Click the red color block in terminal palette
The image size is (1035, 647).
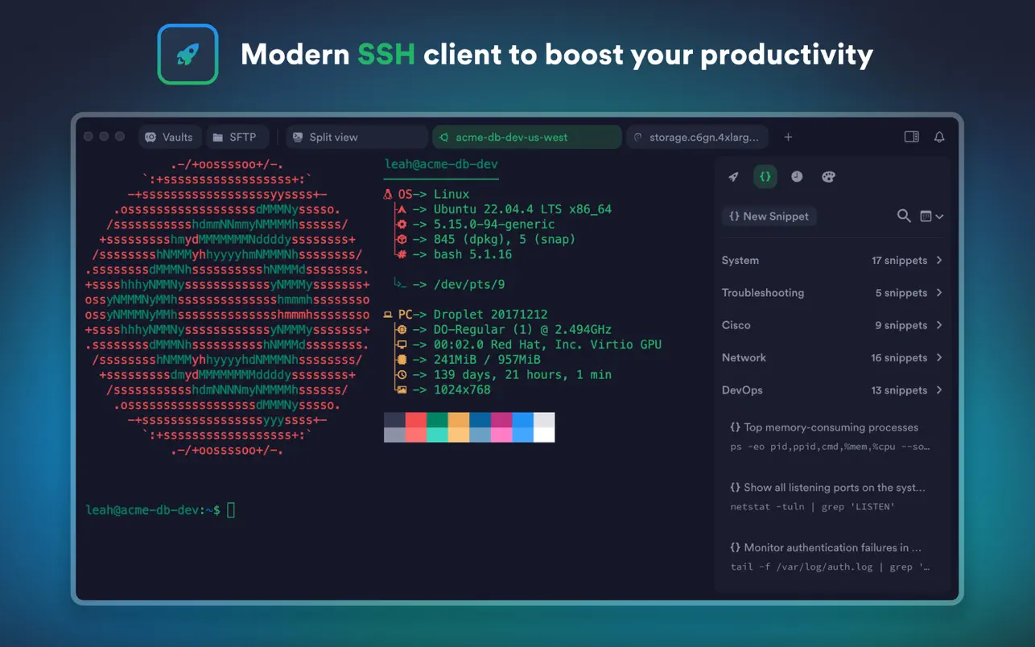tap(415, 420)
